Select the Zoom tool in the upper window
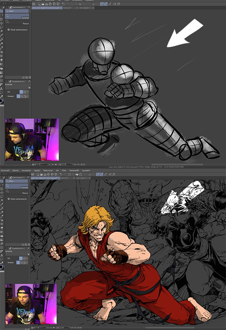The width and height of the screenshot is (226, 330). [2, 11]
